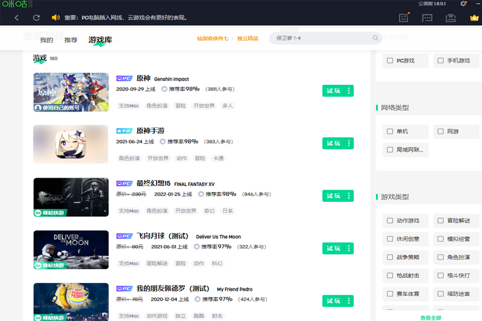Open the gift rewards icon
482x321 pixels.
tap(451, 18)
